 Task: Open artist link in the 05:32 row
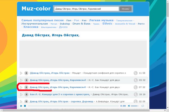(58, 80)
